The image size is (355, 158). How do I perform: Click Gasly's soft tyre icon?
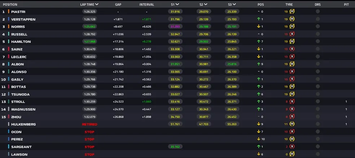click(x=292, y=79)
